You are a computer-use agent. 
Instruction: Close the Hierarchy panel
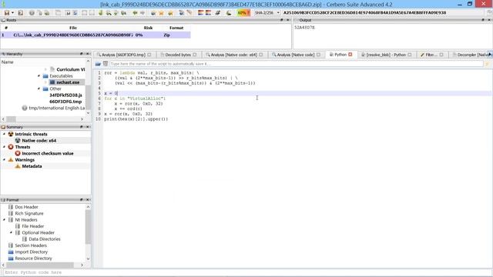88,54
